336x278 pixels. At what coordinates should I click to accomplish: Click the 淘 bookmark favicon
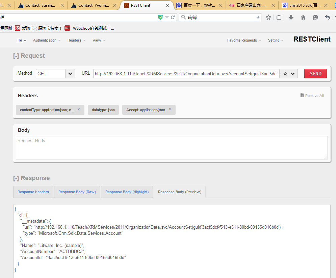tap(18, 28)
